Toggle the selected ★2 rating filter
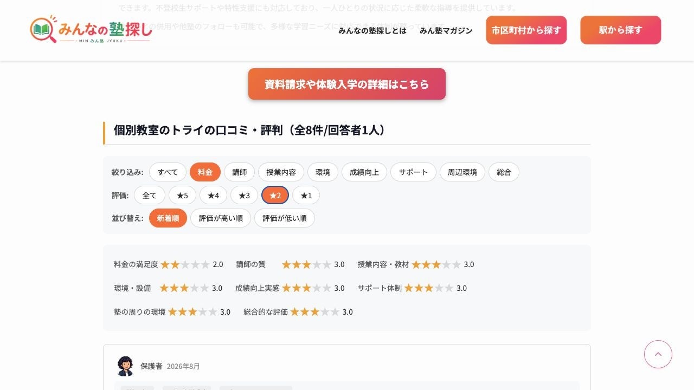Viewport: 694px width, 390px height. (275, 196)
